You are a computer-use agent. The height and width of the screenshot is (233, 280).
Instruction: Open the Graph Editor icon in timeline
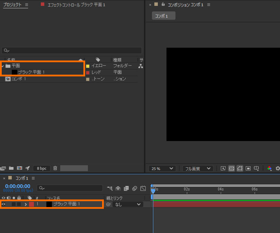143,188
